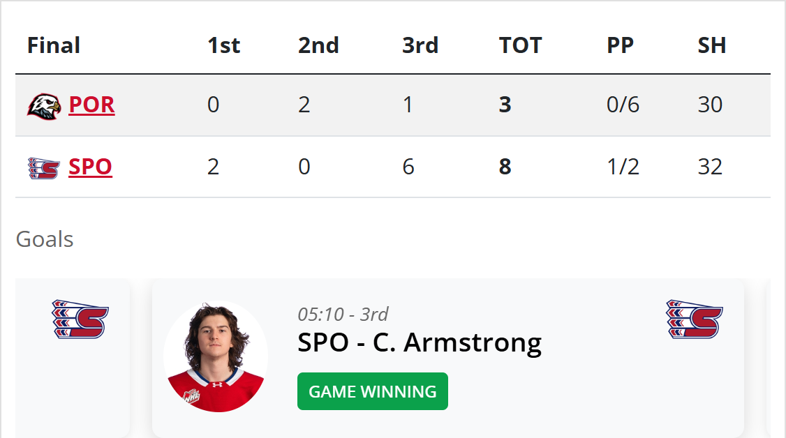Click the Spokane logo right of C. Armstrong
The width and height of the screenshot is (786, 438).
(694, 319)
